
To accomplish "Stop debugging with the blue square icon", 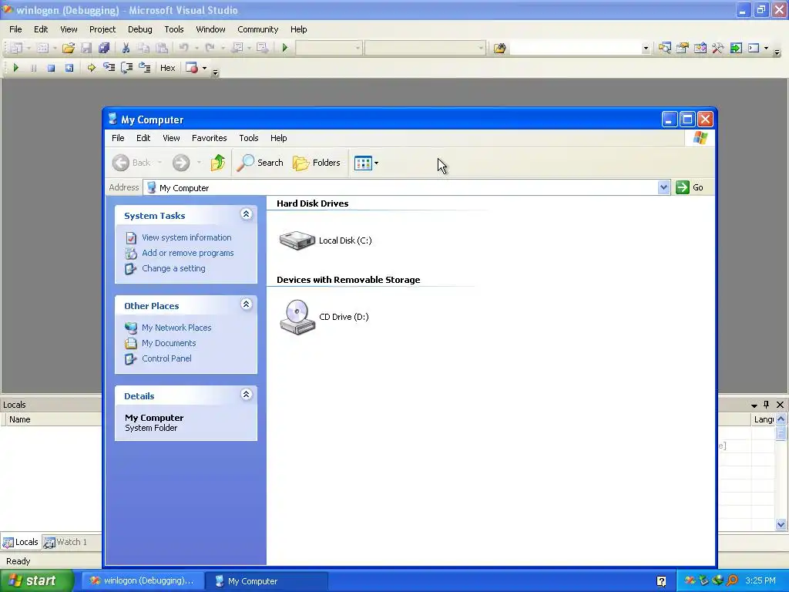I will click(x=52, y=68).
